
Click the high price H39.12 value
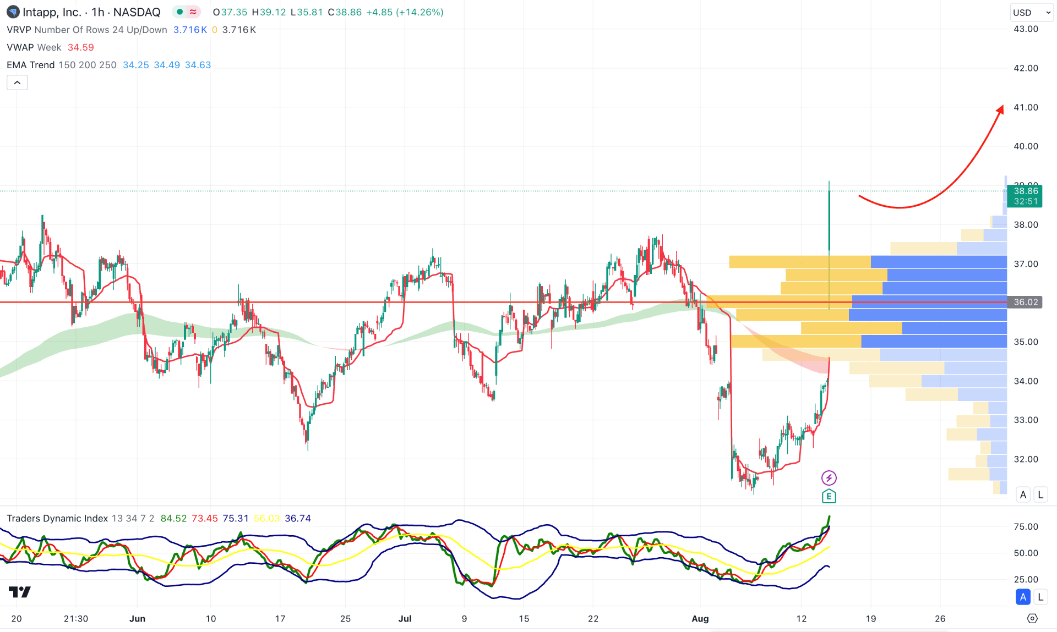[x=269, y=12]
